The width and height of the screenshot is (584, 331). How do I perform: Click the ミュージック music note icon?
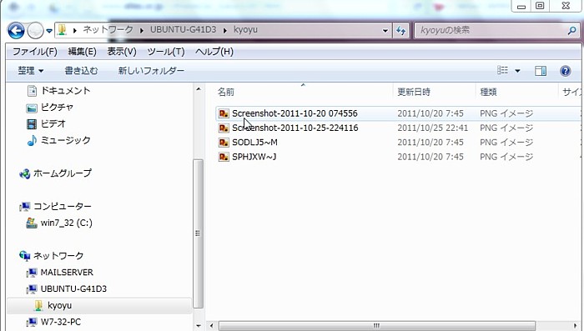pyautogui.click(x=32, y=140)
